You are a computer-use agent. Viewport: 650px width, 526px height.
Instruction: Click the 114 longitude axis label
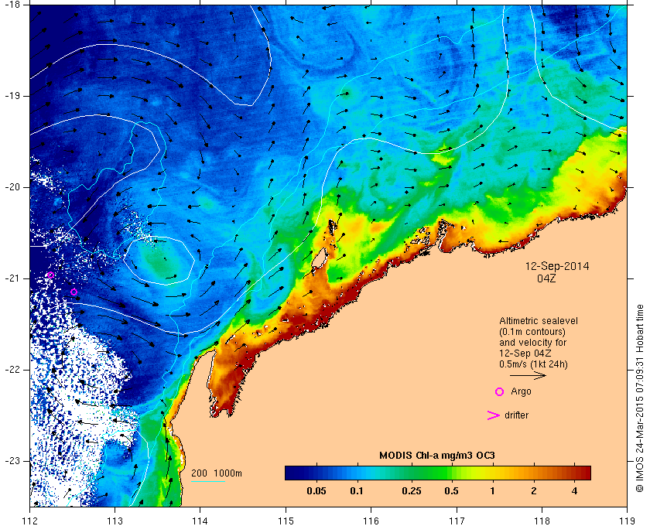[x=200, y=521]
